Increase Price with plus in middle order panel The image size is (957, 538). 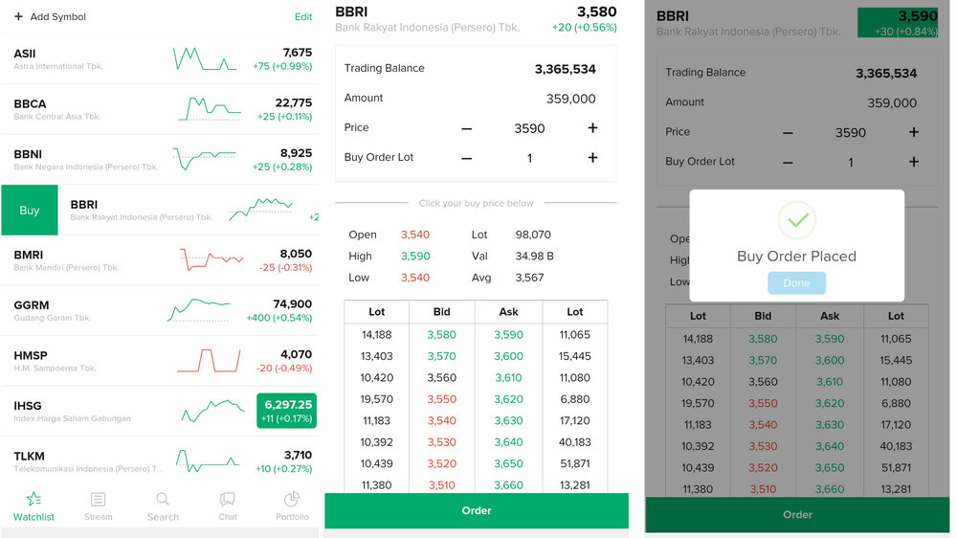click(x=592, y=127)
